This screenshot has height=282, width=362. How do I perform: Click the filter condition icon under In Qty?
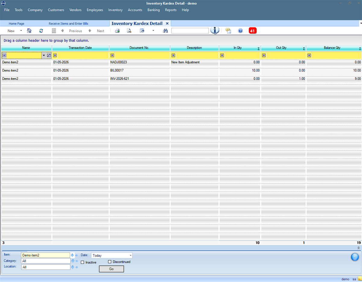tap(222, 55)
